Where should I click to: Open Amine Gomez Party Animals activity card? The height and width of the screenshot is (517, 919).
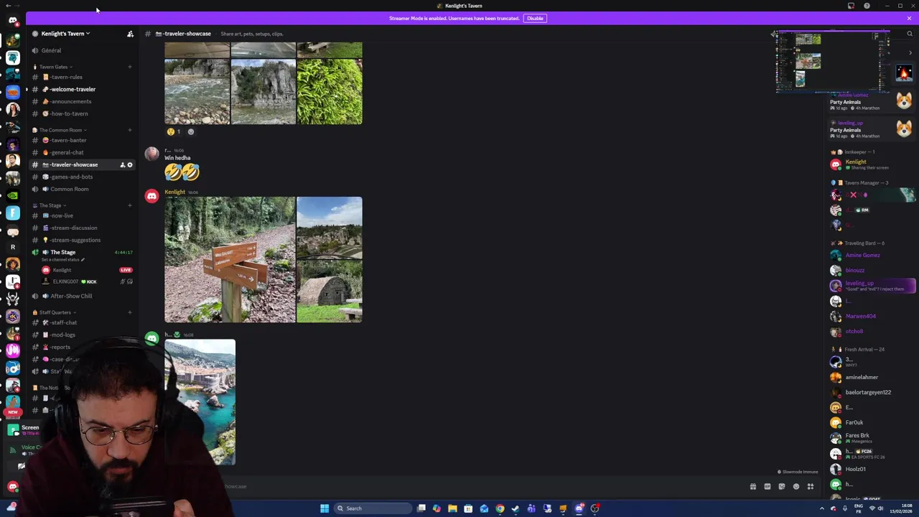pyautogui.click(x=871, y=101)
